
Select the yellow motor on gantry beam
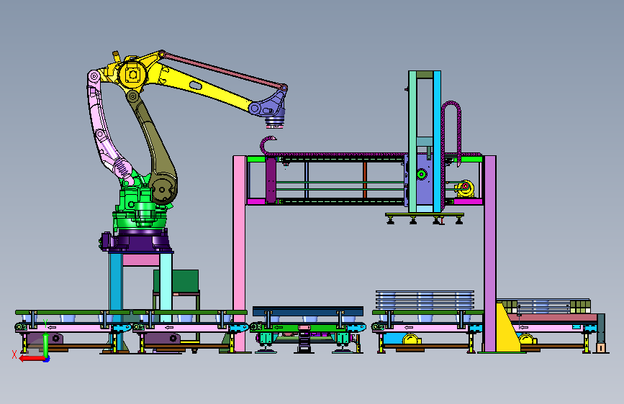coord(464,188)
